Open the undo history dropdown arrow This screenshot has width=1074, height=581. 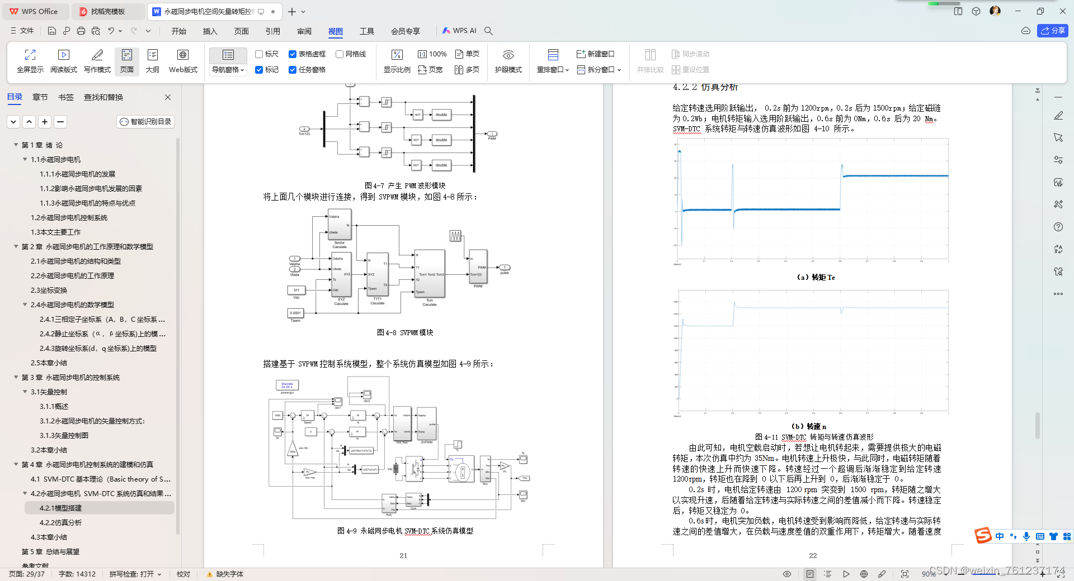point(120,31)
